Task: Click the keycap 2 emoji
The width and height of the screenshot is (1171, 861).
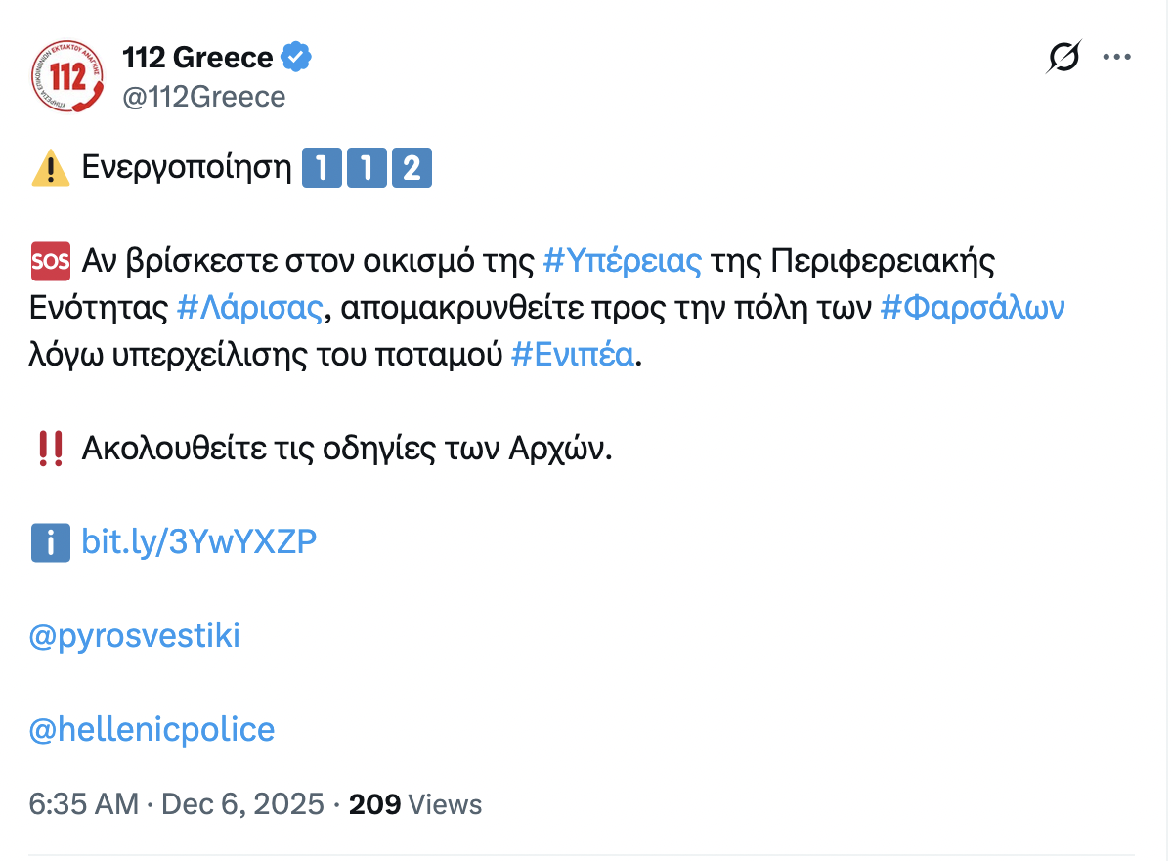Action: (412, 169)
